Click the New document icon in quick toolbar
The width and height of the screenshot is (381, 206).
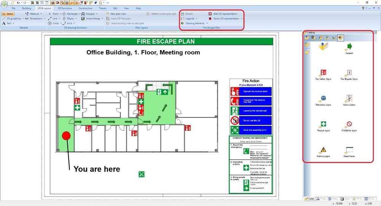(x=12, y=3)
